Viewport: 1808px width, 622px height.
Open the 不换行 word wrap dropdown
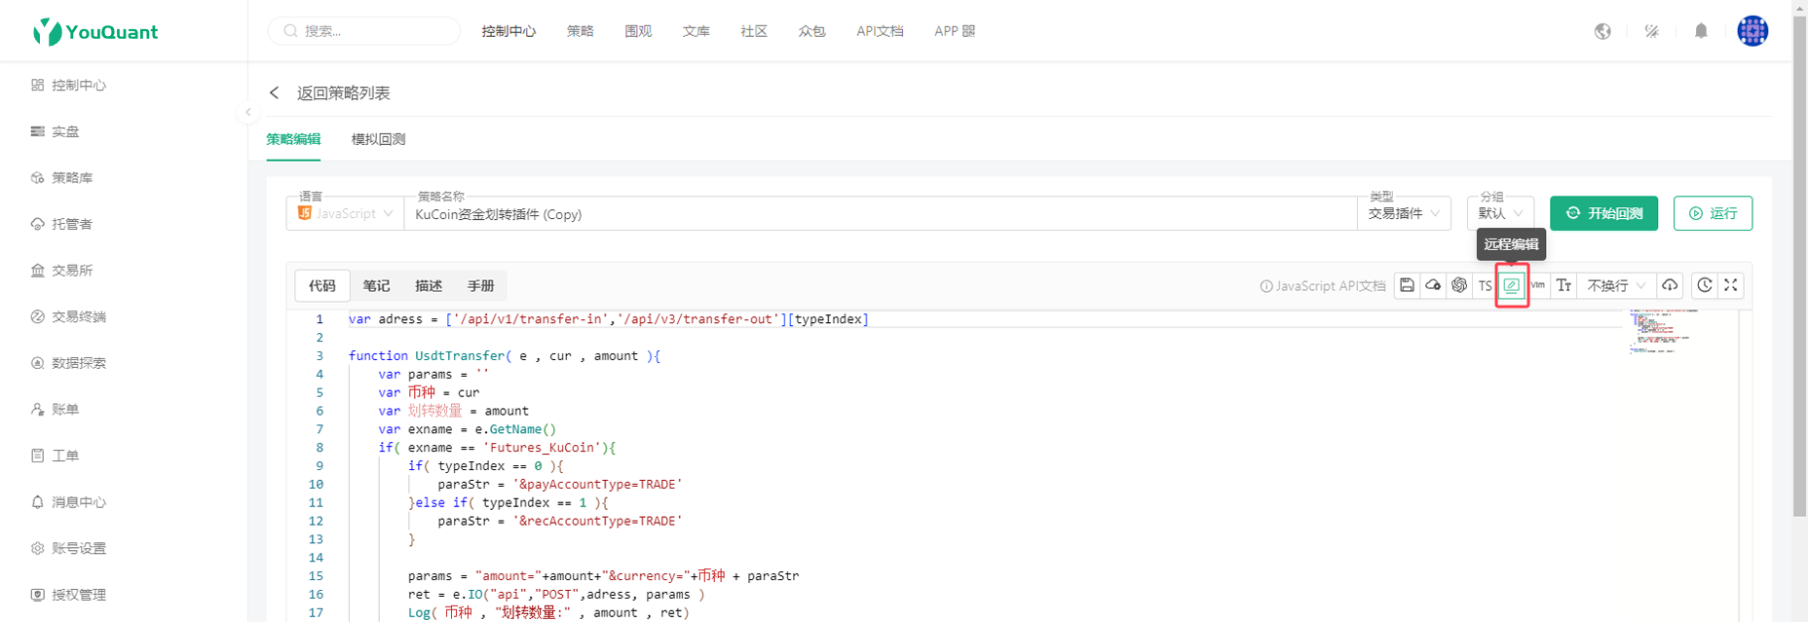click(x=1616, y=285)
